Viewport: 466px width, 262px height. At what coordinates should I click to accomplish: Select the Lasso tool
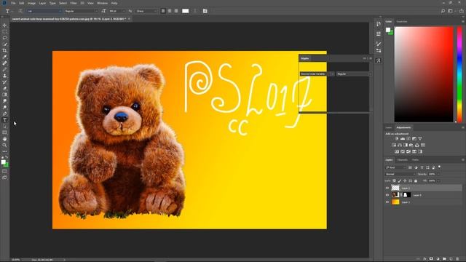tap(4, 38)
